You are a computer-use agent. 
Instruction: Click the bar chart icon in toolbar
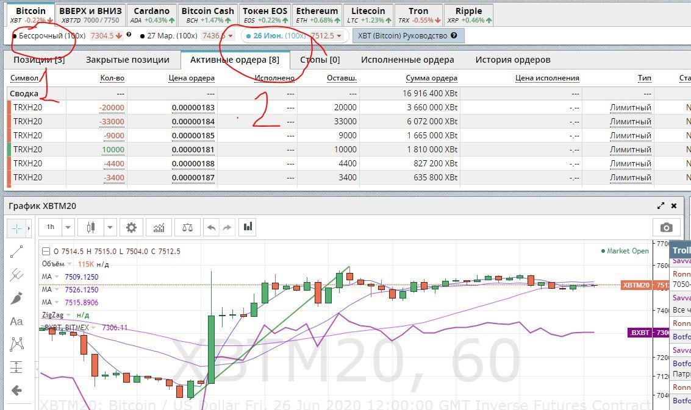point(248,227)
